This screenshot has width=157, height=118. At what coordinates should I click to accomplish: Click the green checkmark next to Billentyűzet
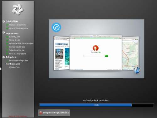(7, 37)
